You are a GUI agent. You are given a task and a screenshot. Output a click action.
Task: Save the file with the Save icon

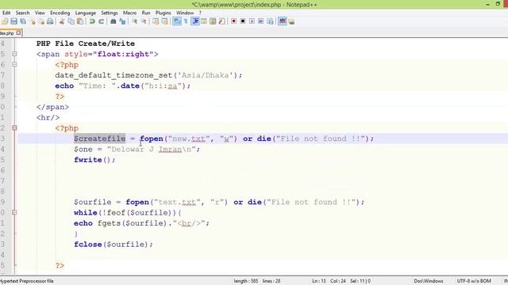pos(13,21)
